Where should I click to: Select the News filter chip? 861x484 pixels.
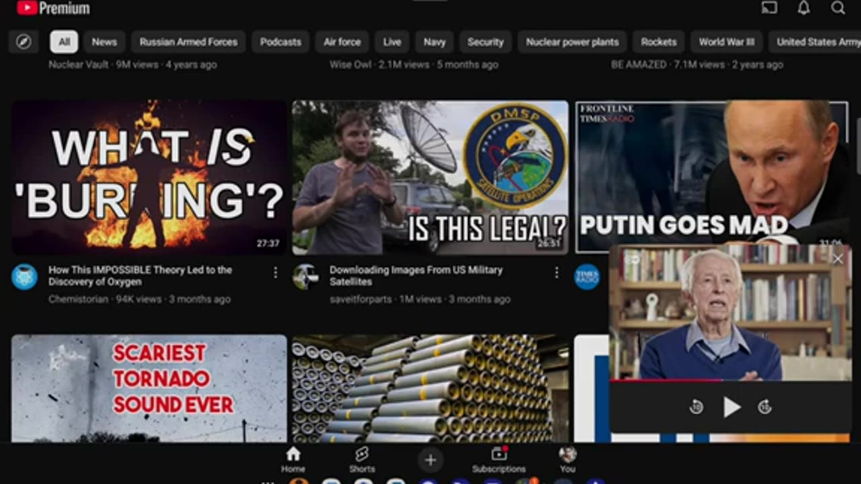pyautogui.click(x=104, y=42)
